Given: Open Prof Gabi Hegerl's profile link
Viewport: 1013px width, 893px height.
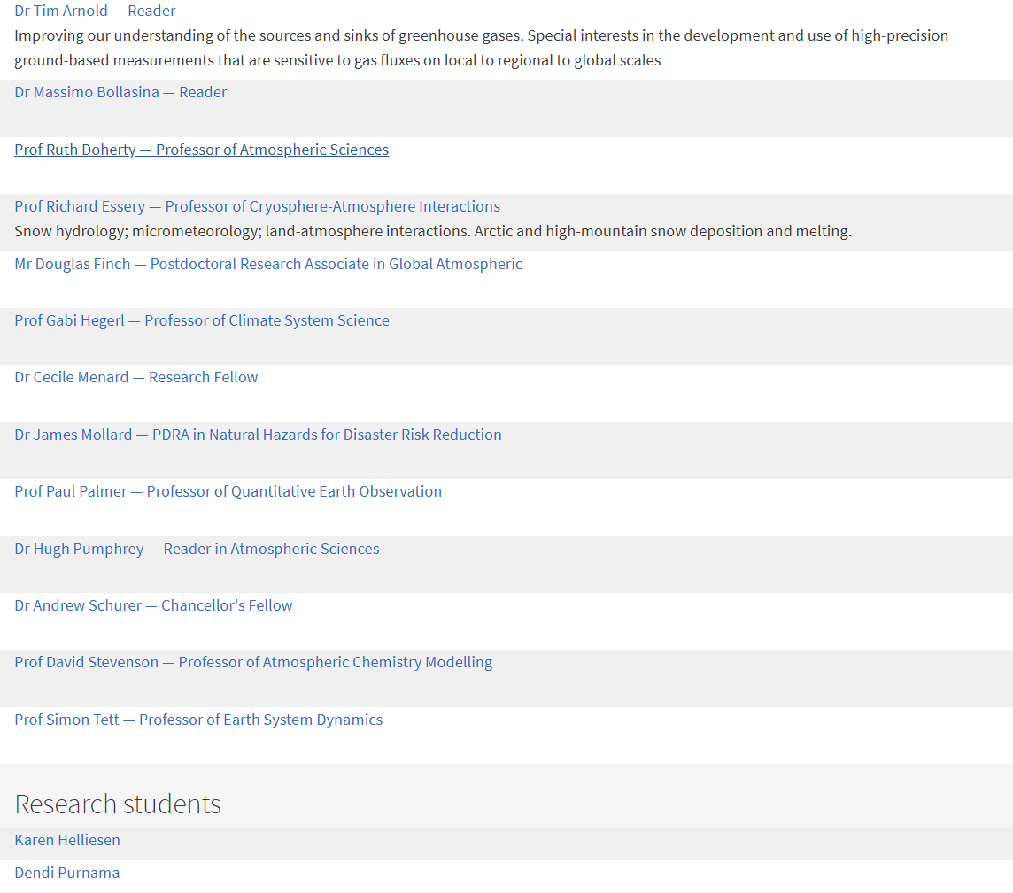Looking at the screenshot, I should (x=202, y=321).
